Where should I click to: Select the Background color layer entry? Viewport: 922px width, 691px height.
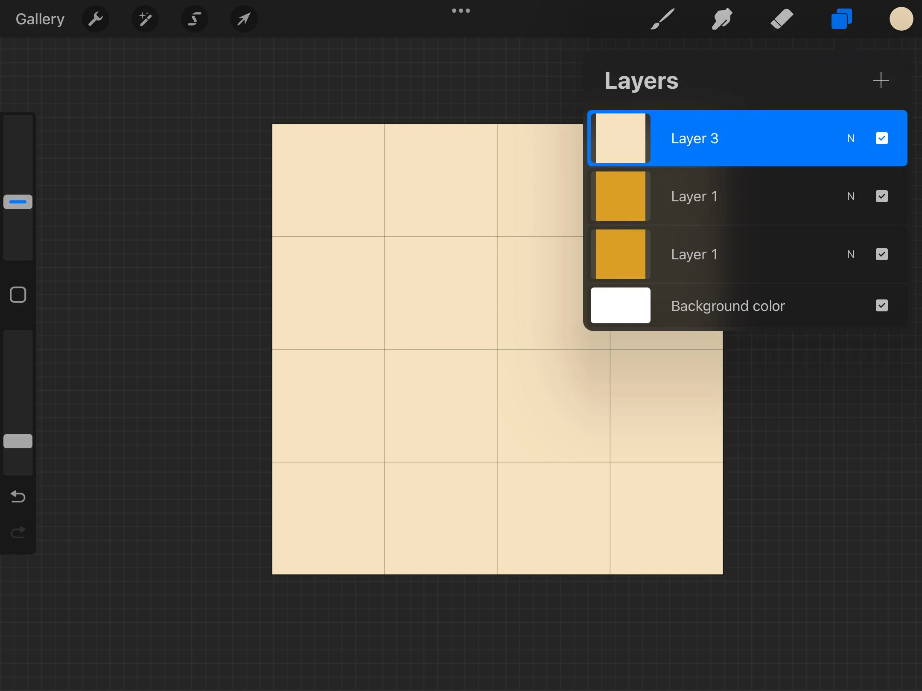click(727, 305)
